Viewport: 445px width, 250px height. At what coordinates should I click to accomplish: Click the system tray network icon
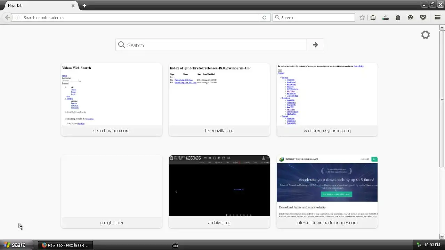[x=419, y=245]
